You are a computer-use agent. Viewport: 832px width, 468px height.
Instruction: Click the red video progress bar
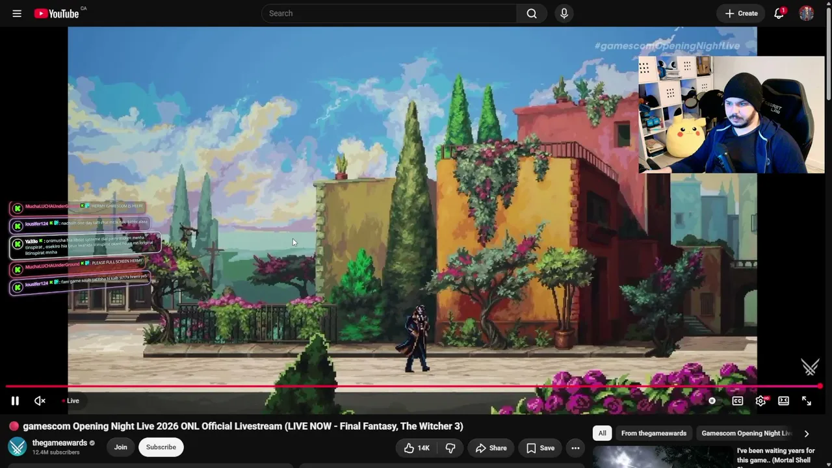click(413, 387)
